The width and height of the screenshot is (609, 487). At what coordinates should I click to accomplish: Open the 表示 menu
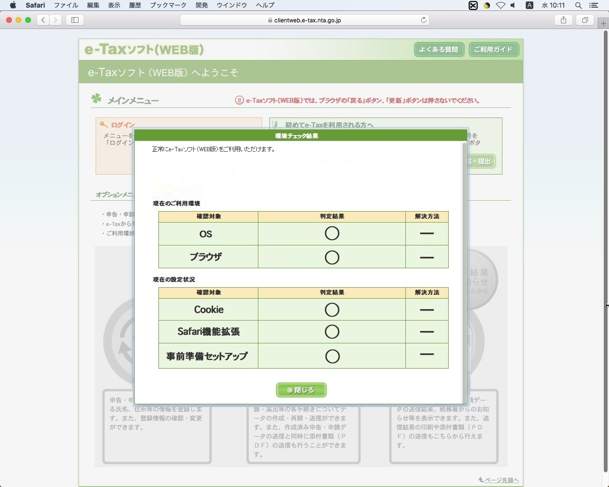coord(114,5)
